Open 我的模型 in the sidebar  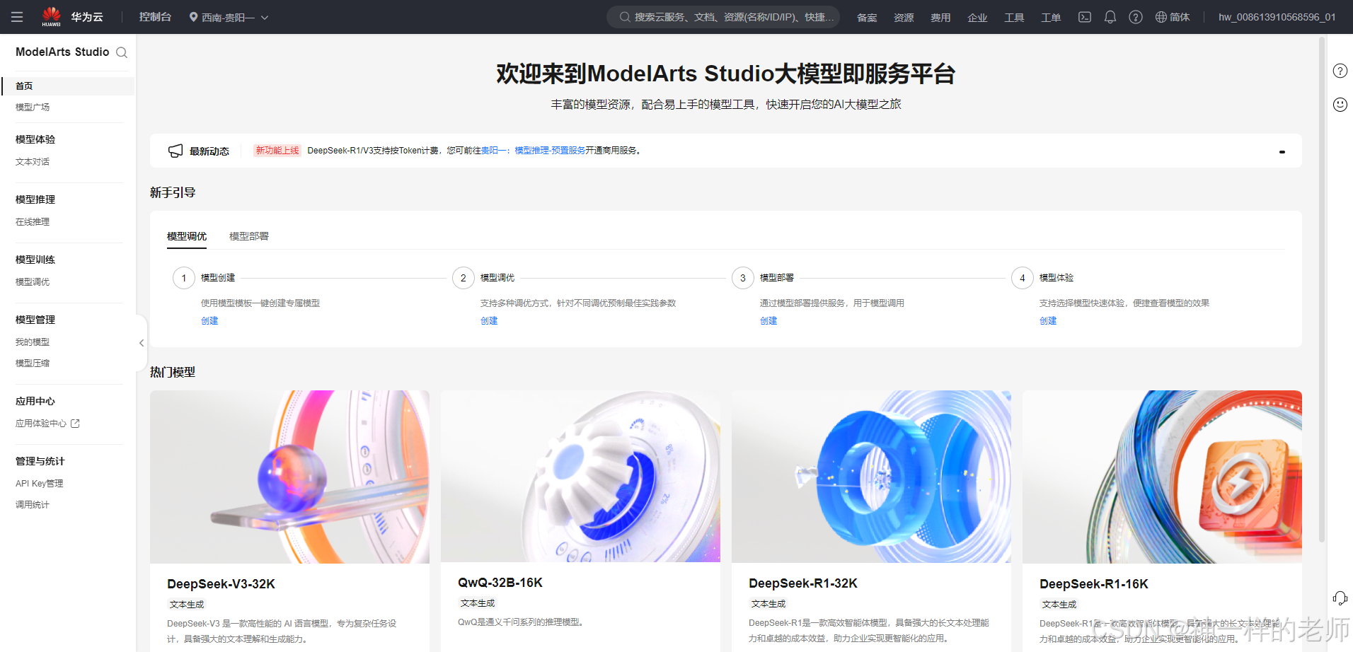33,342
